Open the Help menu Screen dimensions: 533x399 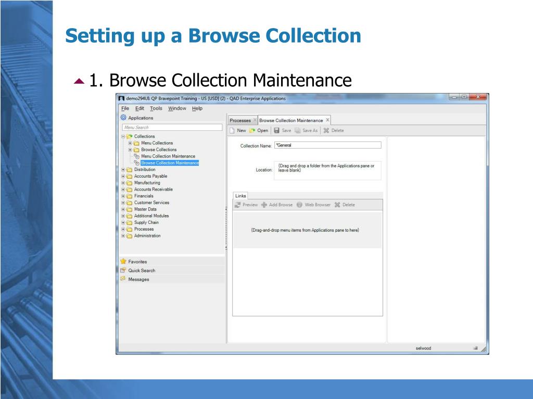[x=197, y=108]
